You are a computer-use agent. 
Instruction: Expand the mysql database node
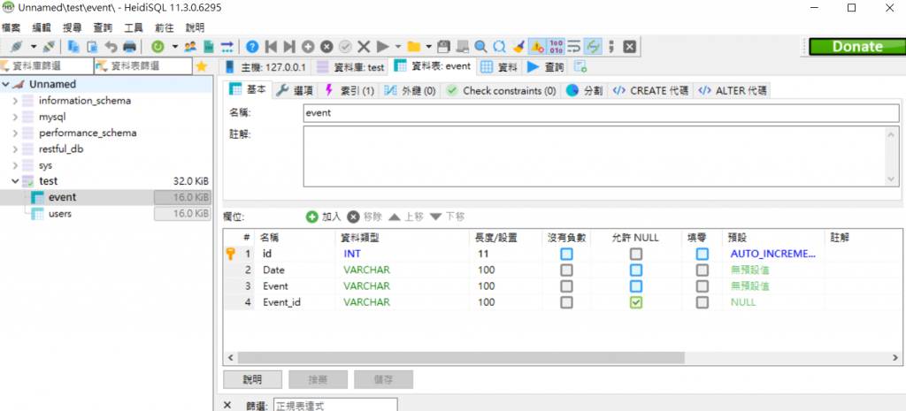(16, 117)
